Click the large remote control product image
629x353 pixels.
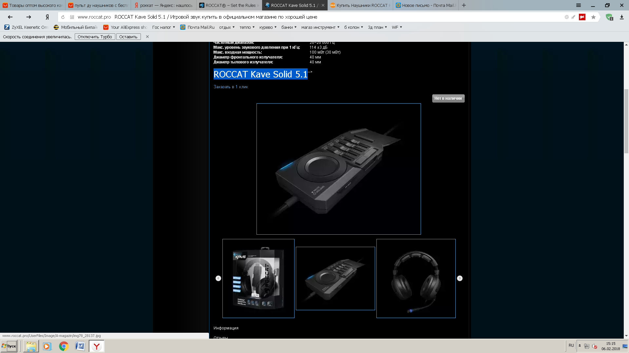coord(339,169)
